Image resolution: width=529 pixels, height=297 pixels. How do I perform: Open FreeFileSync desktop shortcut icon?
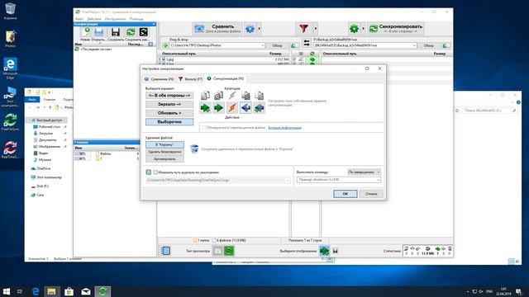pos(10,122)
